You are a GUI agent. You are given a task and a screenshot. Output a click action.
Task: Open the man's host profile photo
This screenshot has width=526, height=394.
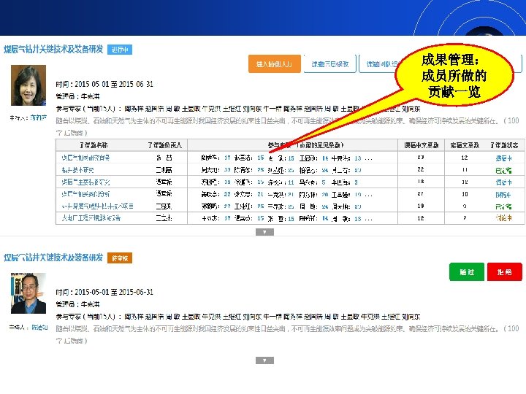tap(28, 293)
